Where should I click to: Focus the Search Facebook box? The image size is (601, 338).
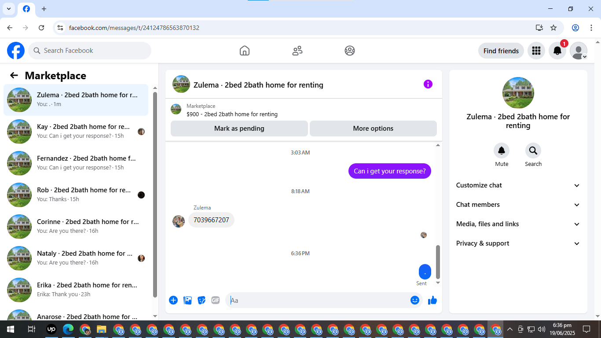pos(90,51)
